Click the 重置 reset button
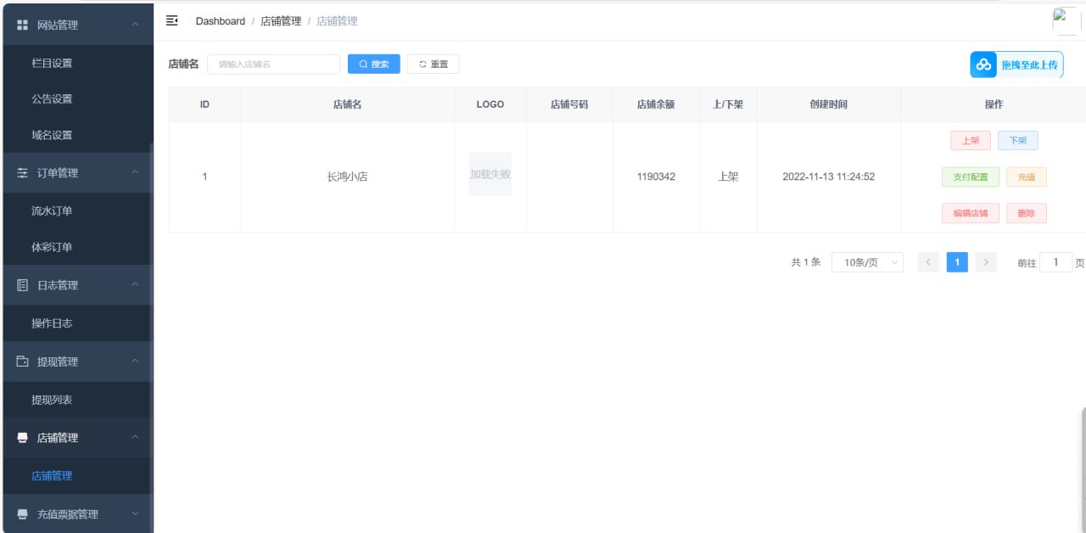The height and width of the screenshot is (533, 1086). (x=433, y=65)
